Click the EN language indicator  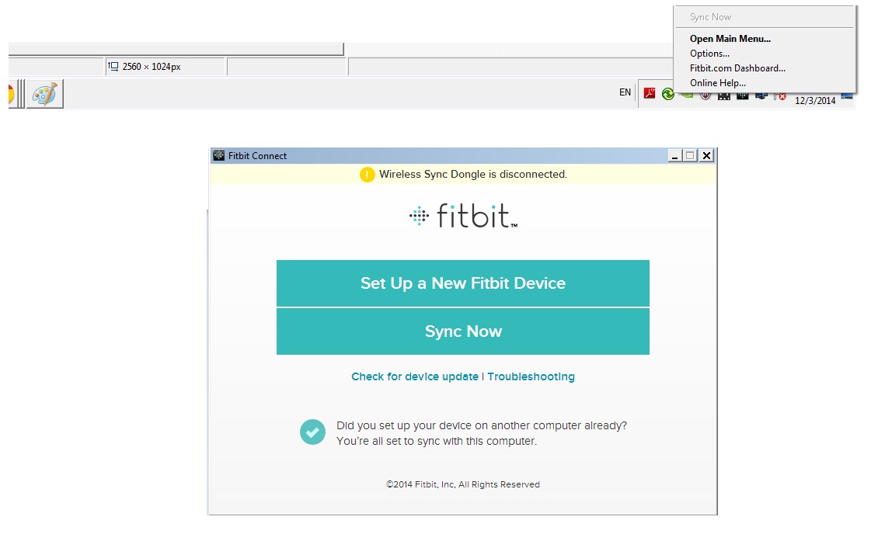click(x=625, y=92)
